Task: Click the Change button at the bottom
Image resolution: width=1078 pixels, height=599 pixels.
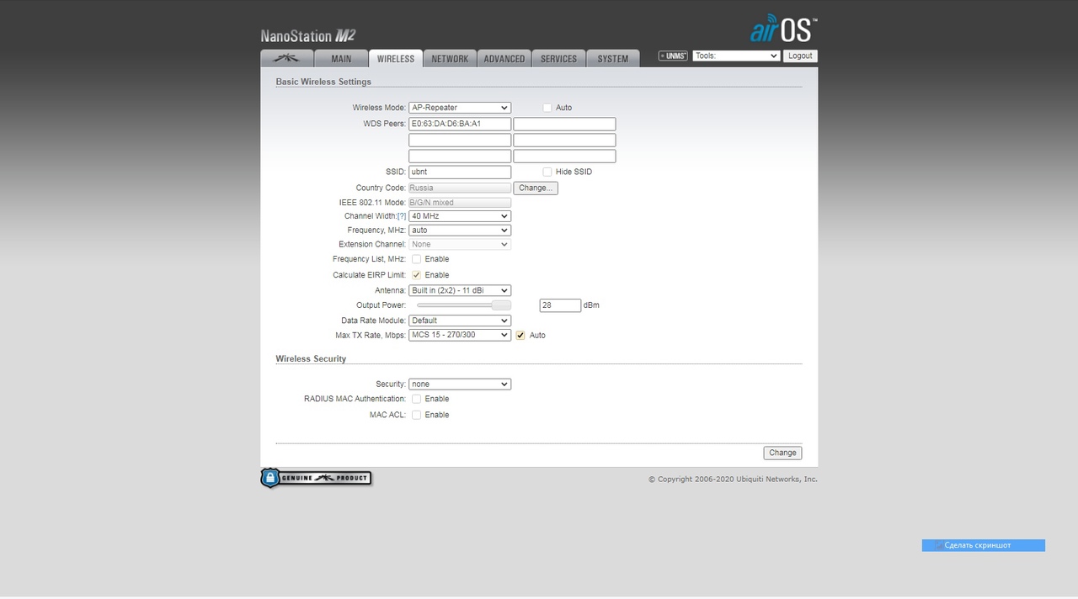Action: point(782,453)
